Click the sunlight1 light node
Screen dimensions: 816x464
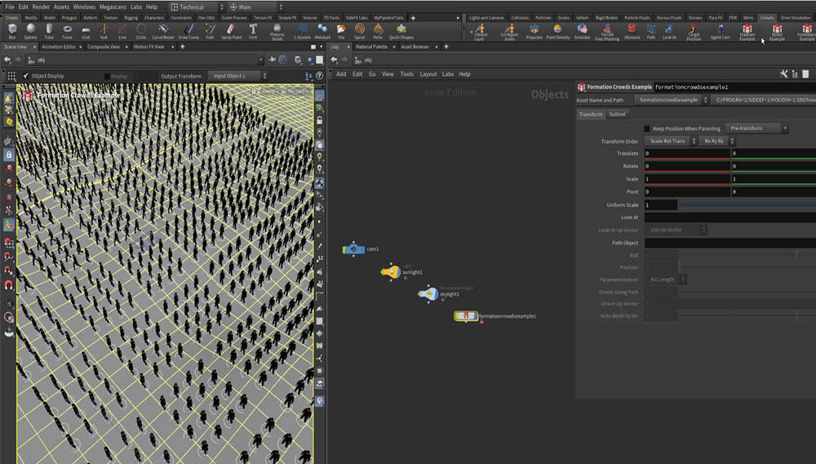[392, 271]
